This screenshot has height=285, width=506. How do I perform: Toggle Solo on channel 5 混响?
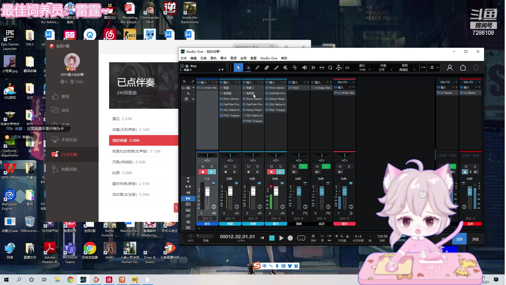coord(303,167)
